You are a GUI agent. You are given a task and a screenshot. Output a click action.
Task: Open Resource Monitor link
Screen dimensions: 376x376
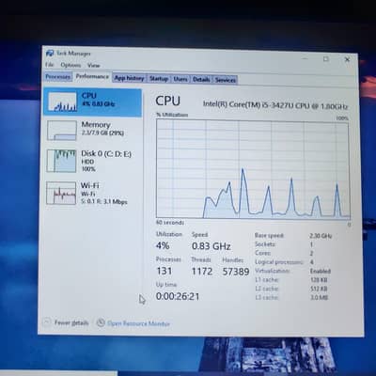coord(138,323)
